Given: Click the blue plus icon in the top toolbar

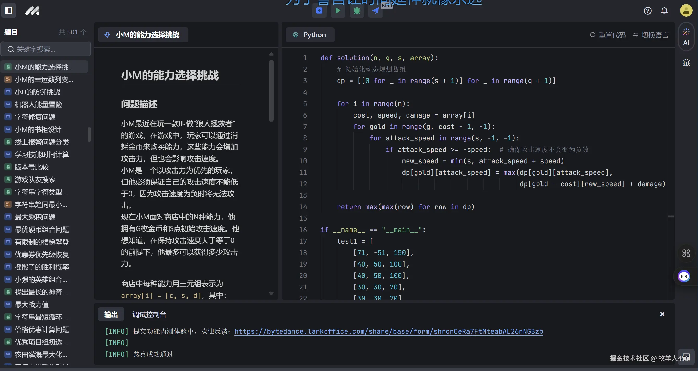Looking at the screenshot, I should (x=319, y=11).
